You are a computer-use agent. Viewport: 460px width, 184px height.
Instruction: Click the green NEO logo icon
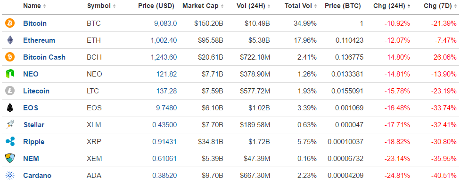click(x=10, y=74)
